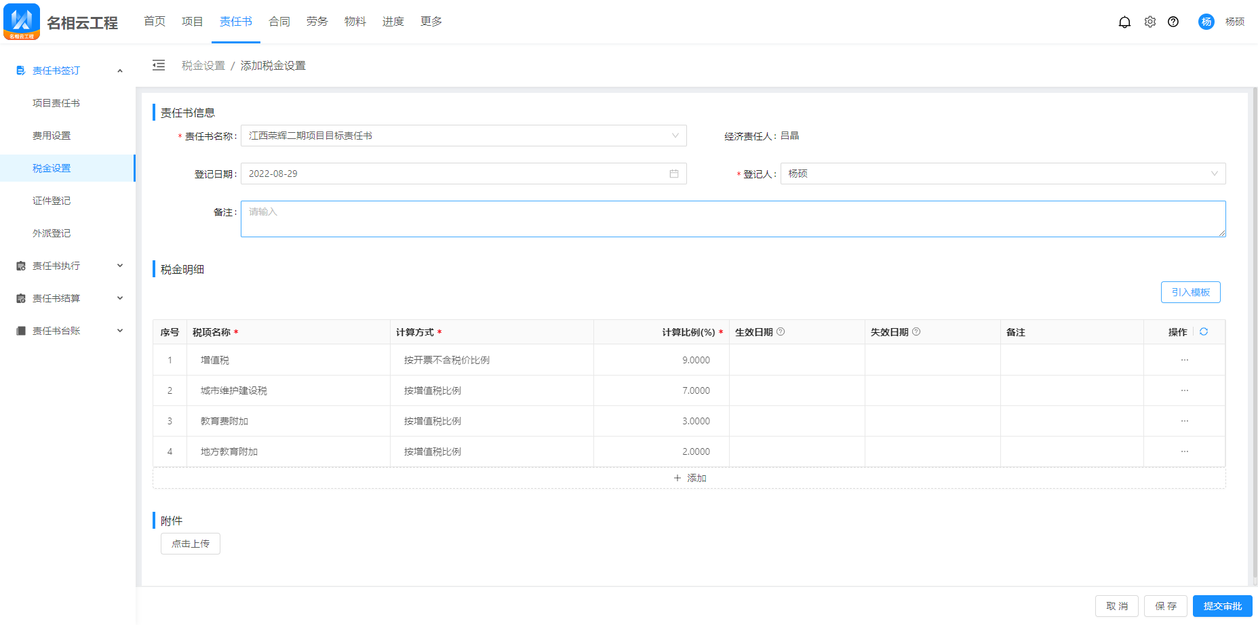The width and height of the screenshot is (1258, 625).
Task: Click the 保存 button
Action: [x=1166, y=606]
